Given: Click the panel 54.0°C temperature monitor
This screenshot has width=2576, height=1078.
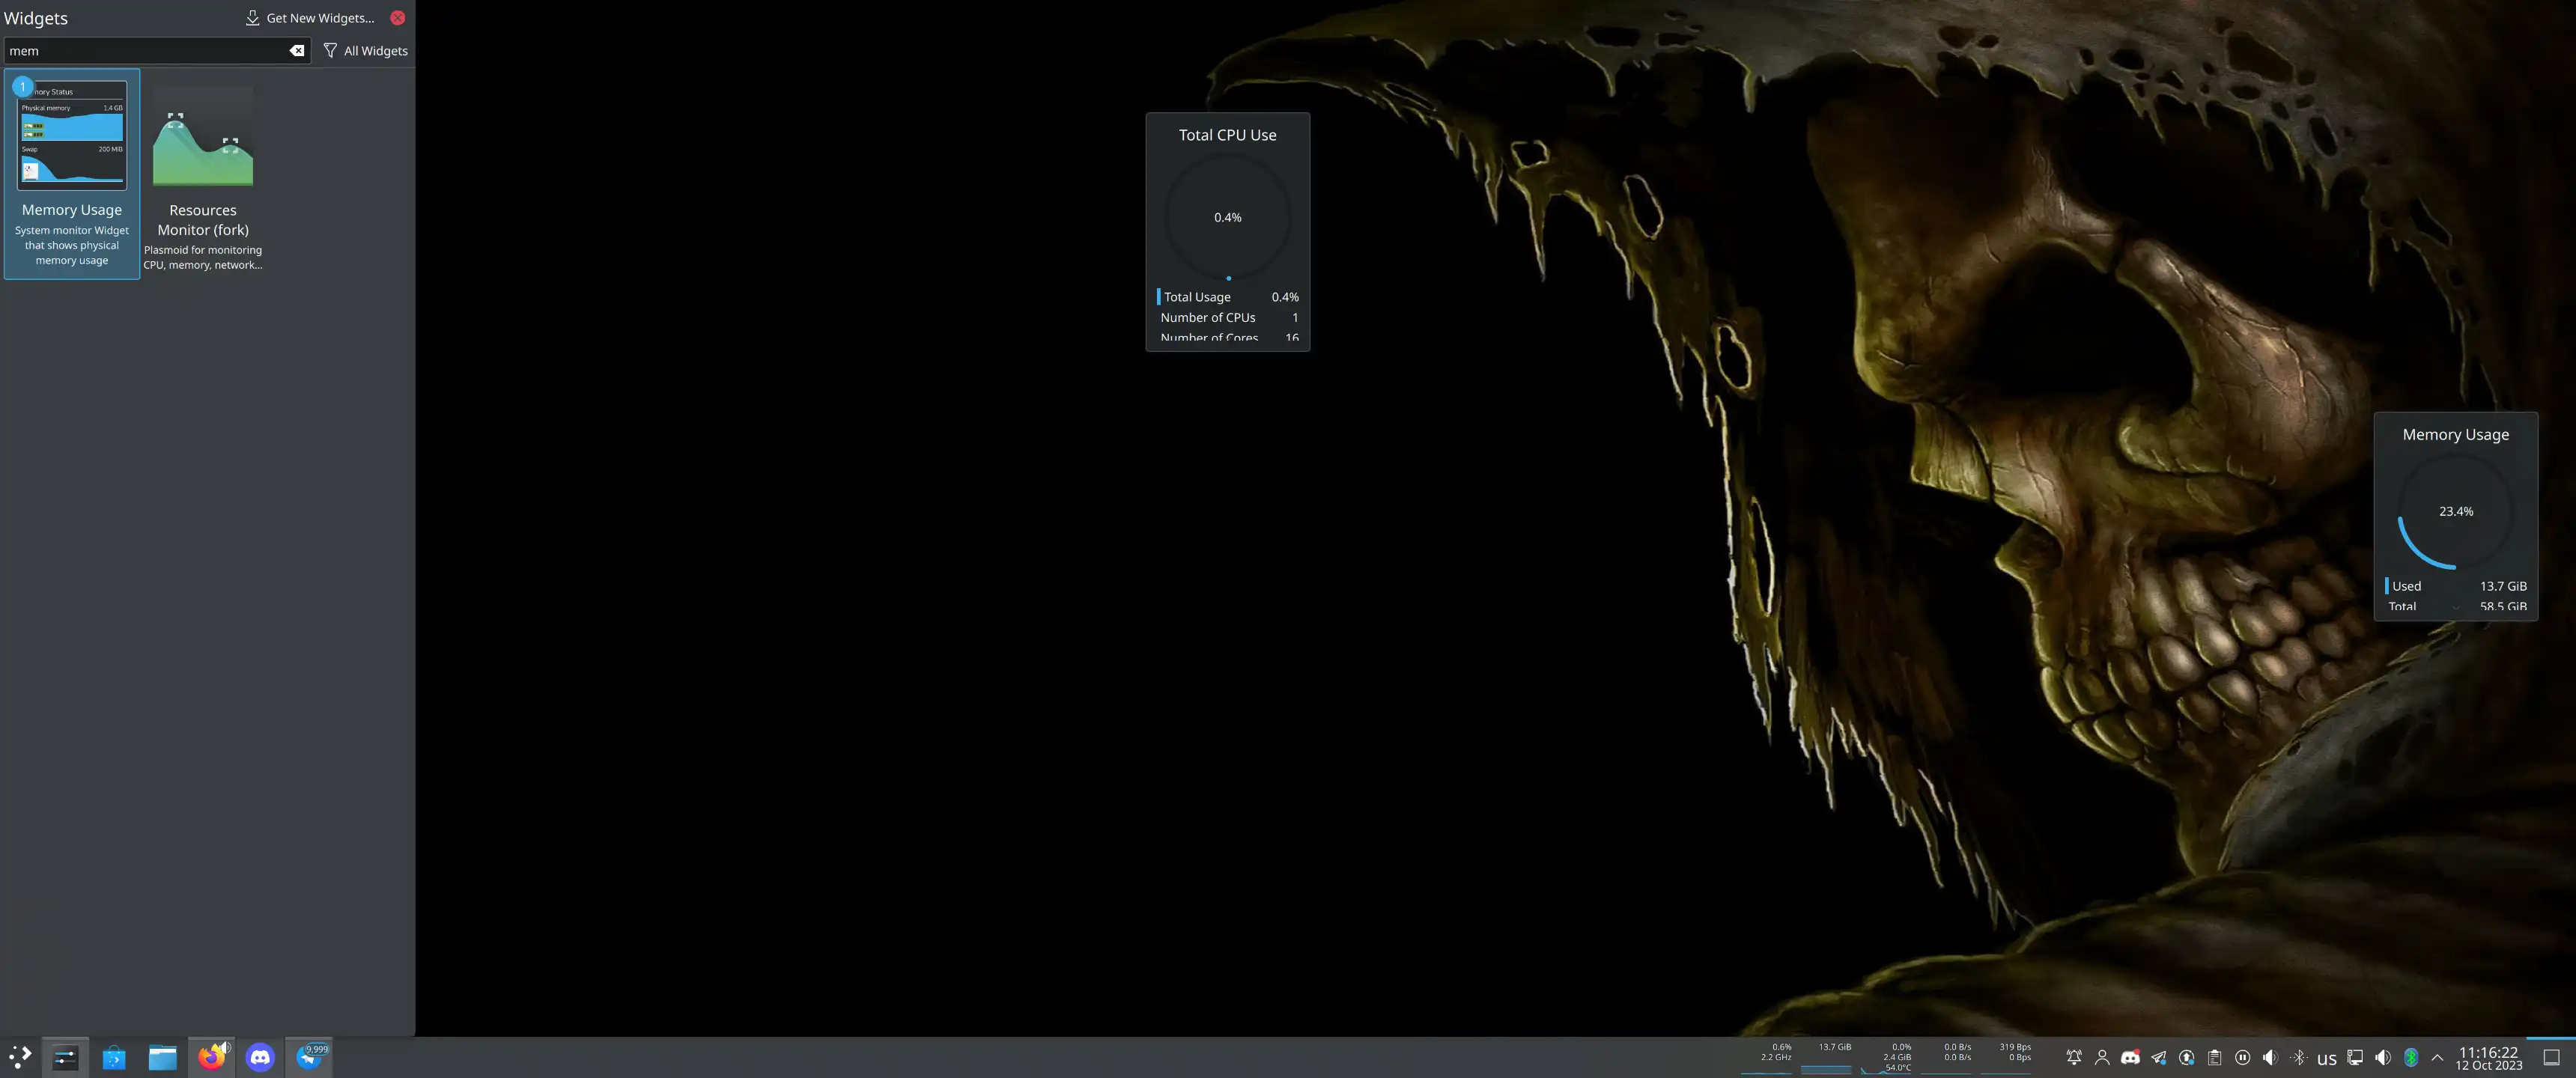Looking at the screenshot, I should point(1888,1057).
